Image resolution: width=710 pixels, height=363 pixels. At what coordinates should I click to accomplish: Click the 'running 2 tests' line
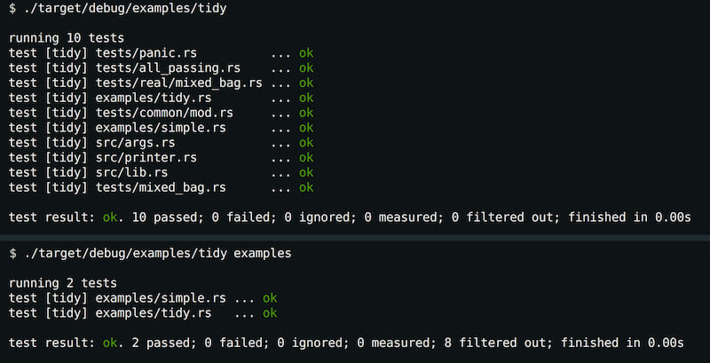(62, 283)
